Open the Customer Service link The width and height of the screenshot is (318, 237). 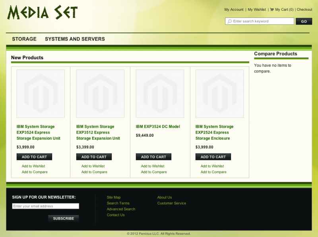pos(172,203)
